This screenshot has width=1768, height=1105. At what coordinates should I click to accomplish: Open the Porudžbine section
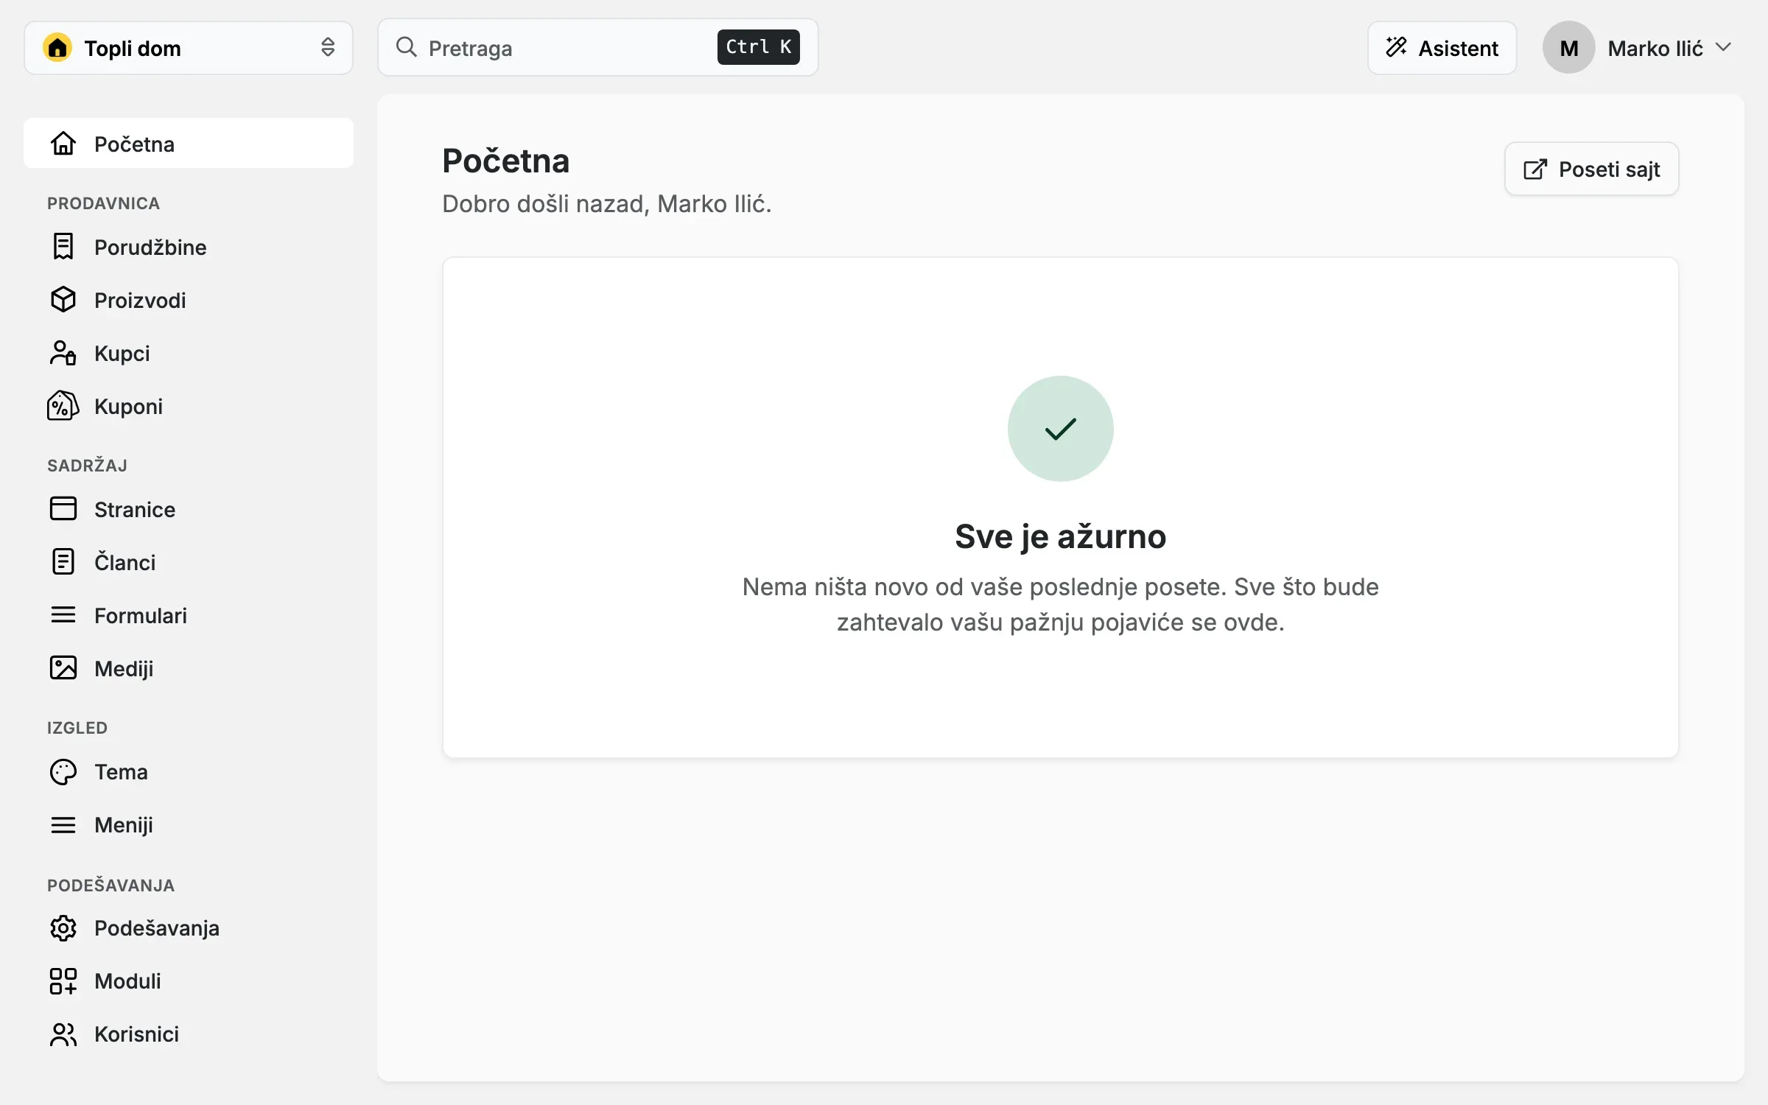pos(189,247)
